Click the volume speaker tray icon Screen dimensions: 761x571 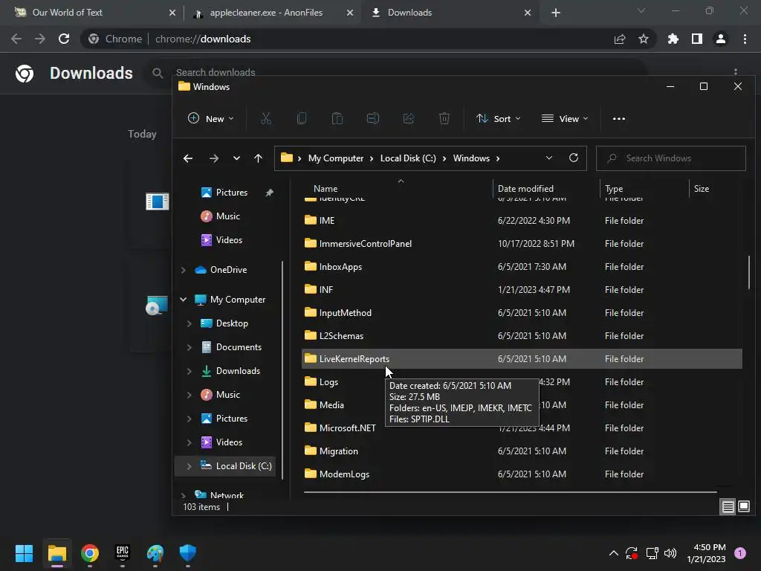(x=670, y=553)
